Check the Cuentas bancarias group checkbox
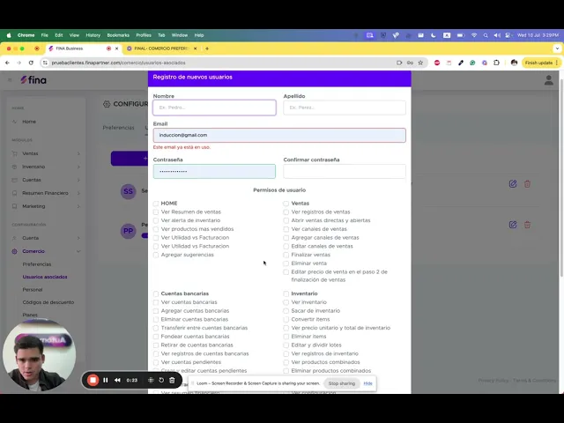Screen dimensions: 564x423 [156, 293]
